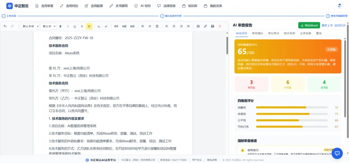Click the 重审 tab

[x=319, y=33]
